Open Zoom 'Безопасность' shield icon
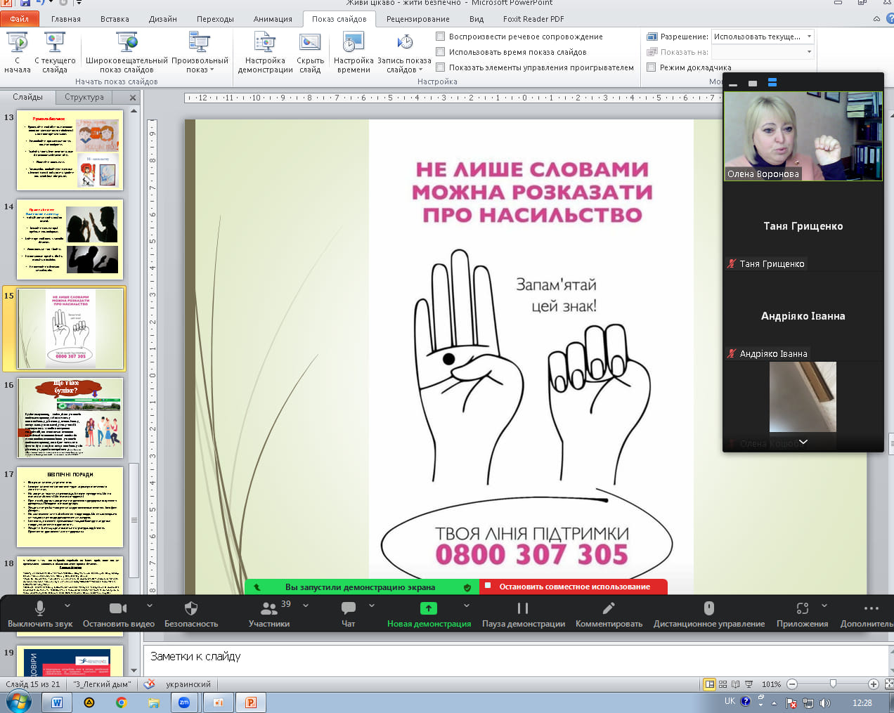 (190, 608)
